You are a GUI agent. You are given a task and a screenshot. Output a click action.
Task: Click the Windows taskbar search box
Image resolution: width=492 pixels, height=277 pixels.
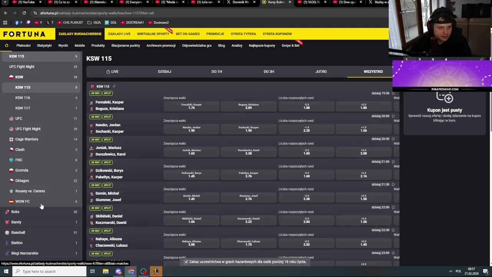(49, 271)
